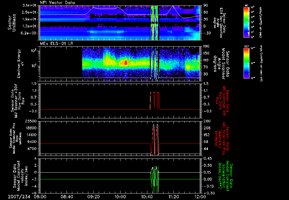Click the cnts/(cm**2-sr-sec) color bar units

click(x=260, y=22)
